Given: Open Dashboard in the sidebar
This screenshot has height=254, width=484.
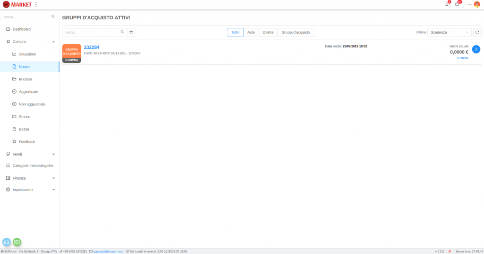Looking at the screenshot, I should click(21, 29).
